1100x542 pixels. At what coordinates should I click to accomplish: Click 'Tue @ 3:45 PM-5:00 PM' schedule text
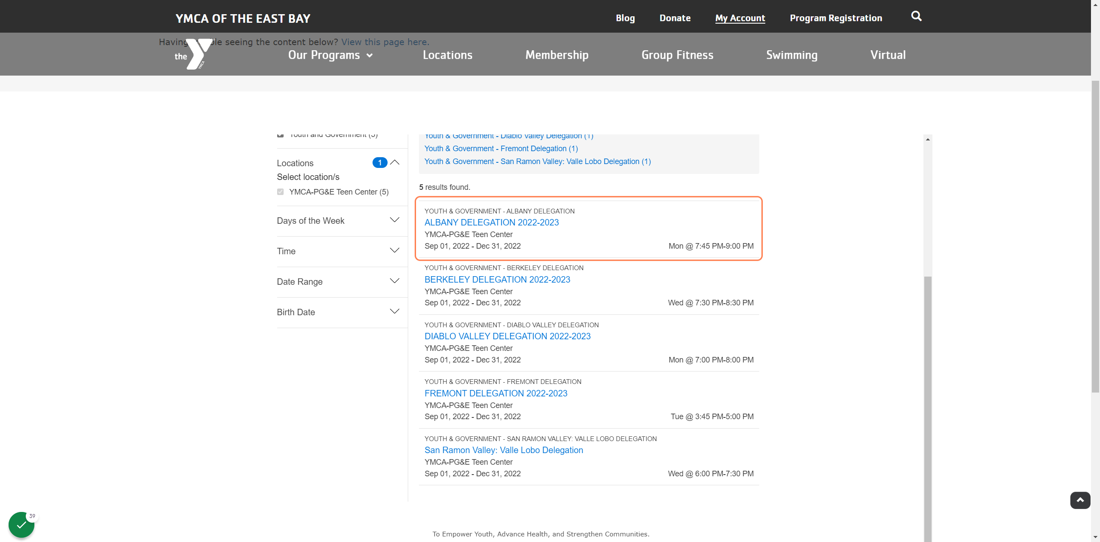(712, 417)
